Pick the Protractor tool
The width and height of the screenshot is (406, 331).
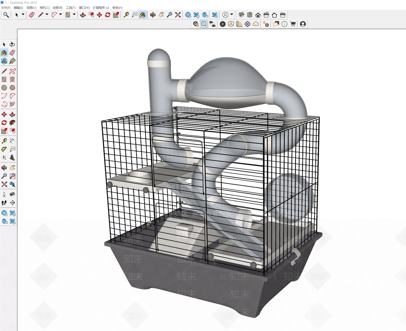point(4,149)
